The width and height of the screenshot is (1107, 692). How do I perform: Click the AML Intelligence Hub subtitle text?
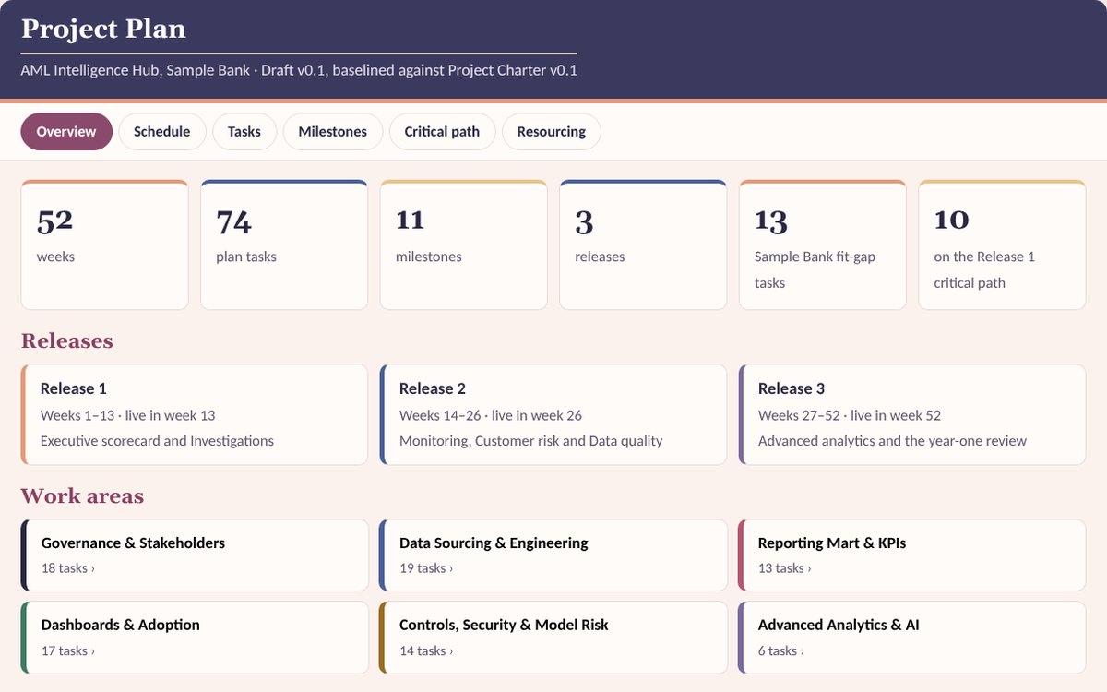(299, 70)
